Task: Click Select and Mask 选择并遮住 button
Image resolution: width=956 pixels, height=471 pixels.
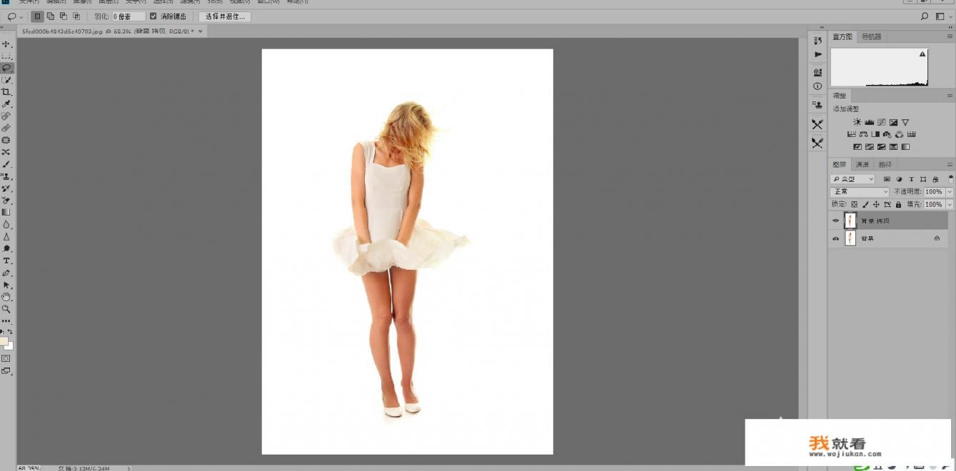Action: point(225,16)
